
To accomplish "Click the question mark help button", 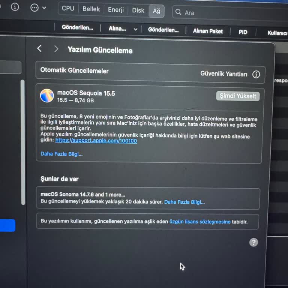I will 253,242.
